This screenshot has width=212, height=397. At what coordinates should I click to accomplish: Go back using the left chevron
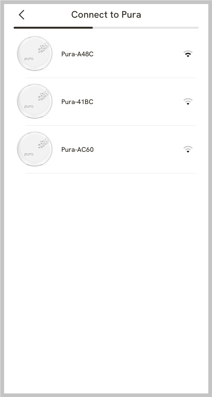coord(22,15)
